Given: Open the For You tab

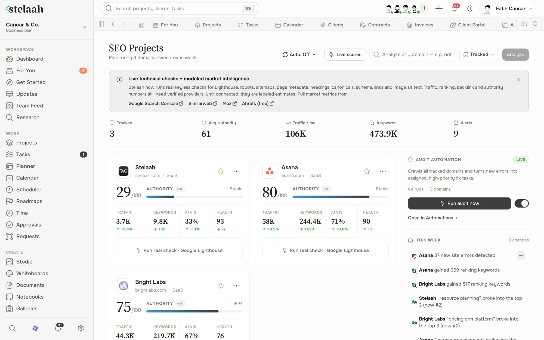Looking at the screenshot, I should click(x=165, y=25).
